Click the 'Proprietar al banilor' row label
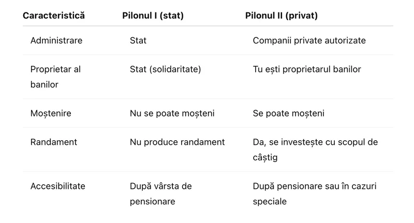Viewport: 414px width, 223px height. click(56, 77)
